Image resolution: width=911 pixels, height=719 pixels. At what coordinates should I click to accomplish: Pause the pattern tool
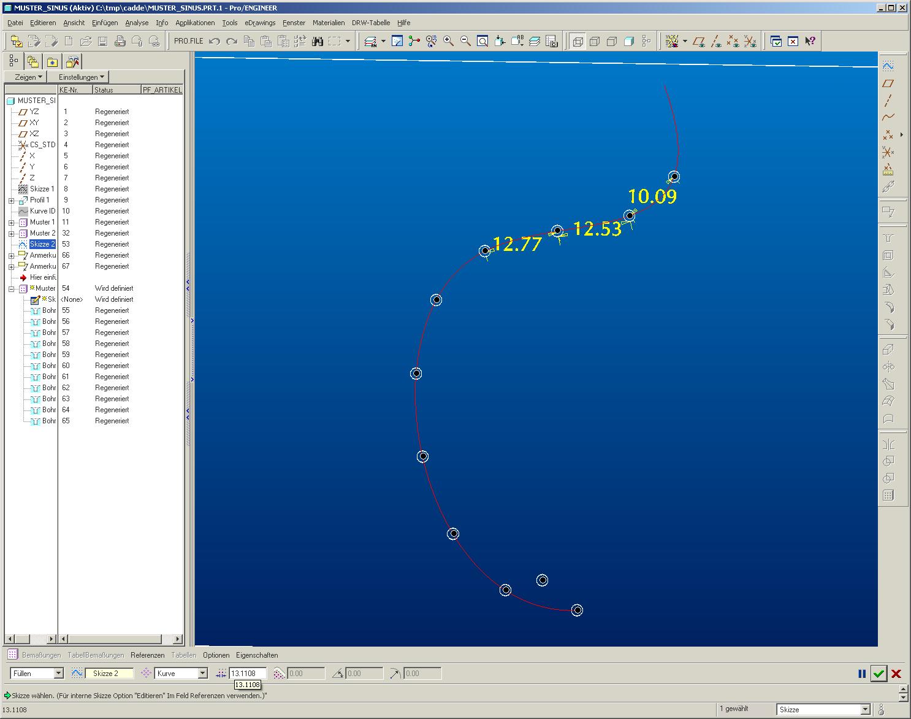(862, 674)
